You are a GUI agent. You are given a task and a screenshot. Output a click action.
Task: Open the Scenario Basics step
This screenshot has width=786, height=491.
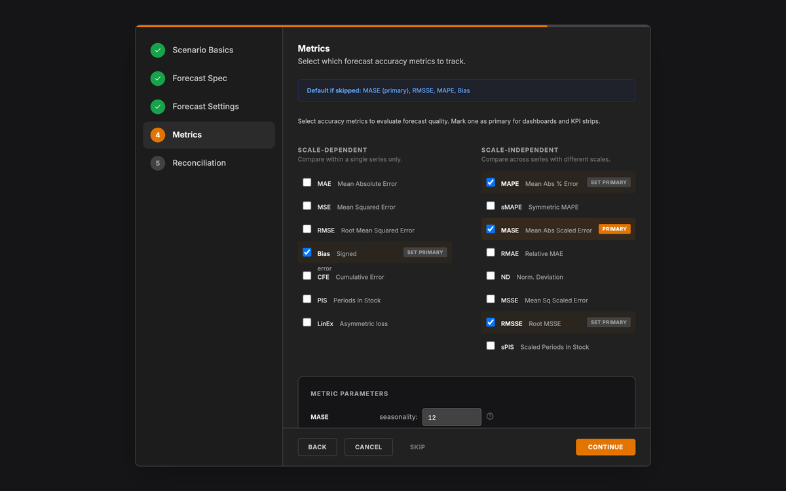point(209,50)
